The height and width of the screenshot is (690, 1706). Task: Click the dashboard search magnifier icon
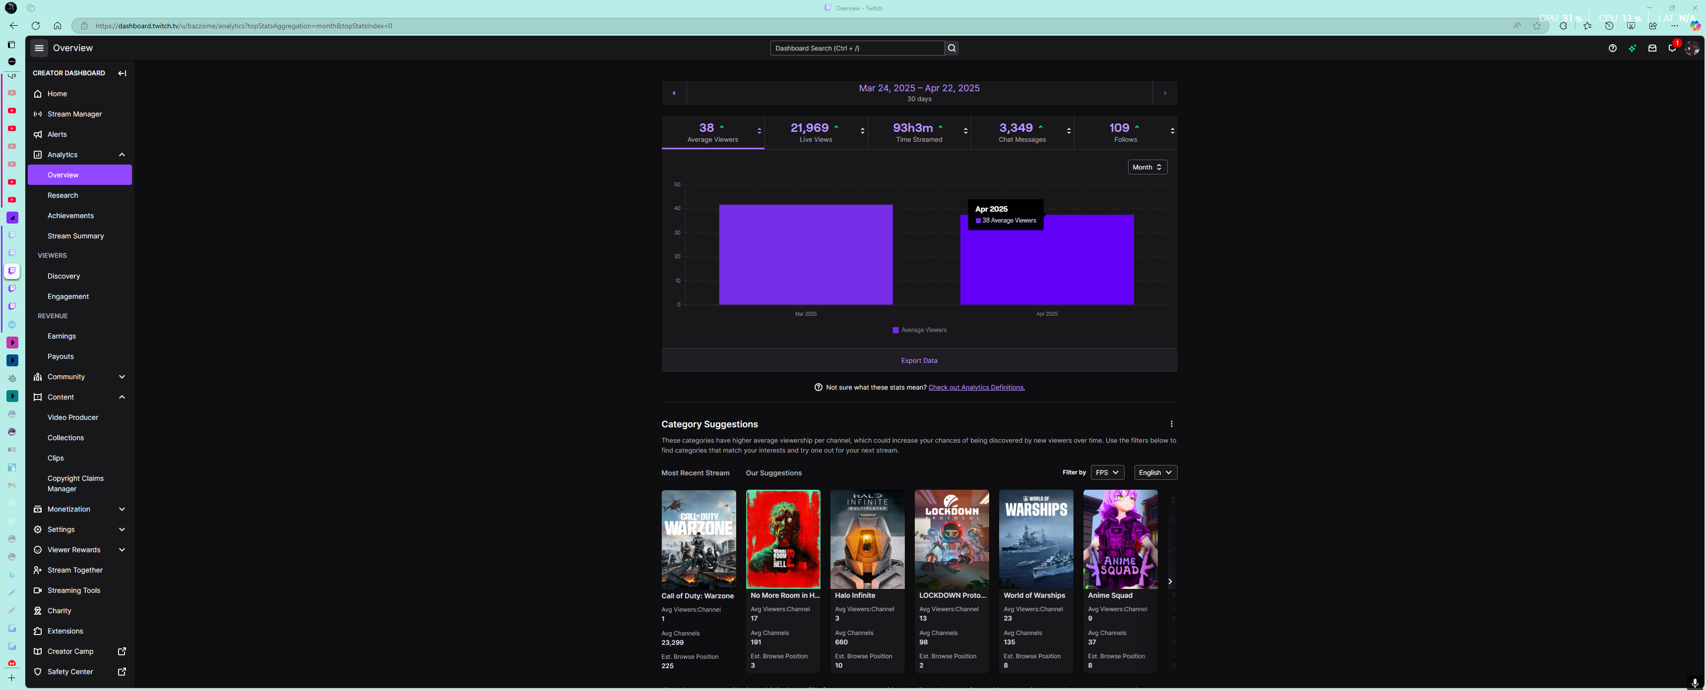pos(951,48)
